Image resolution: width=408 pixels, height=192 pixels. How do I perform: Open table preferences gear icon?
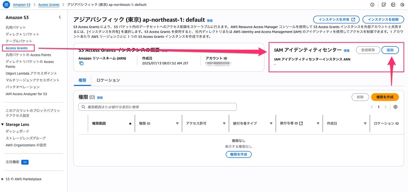[x=395, y=107]
